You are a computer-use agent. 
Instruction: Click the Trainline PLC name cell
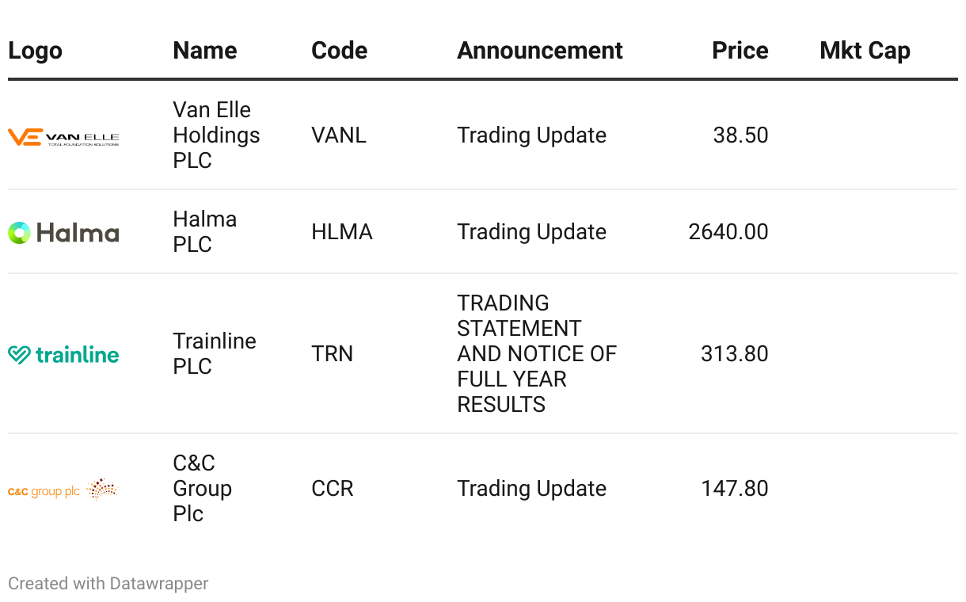point(214,354)
